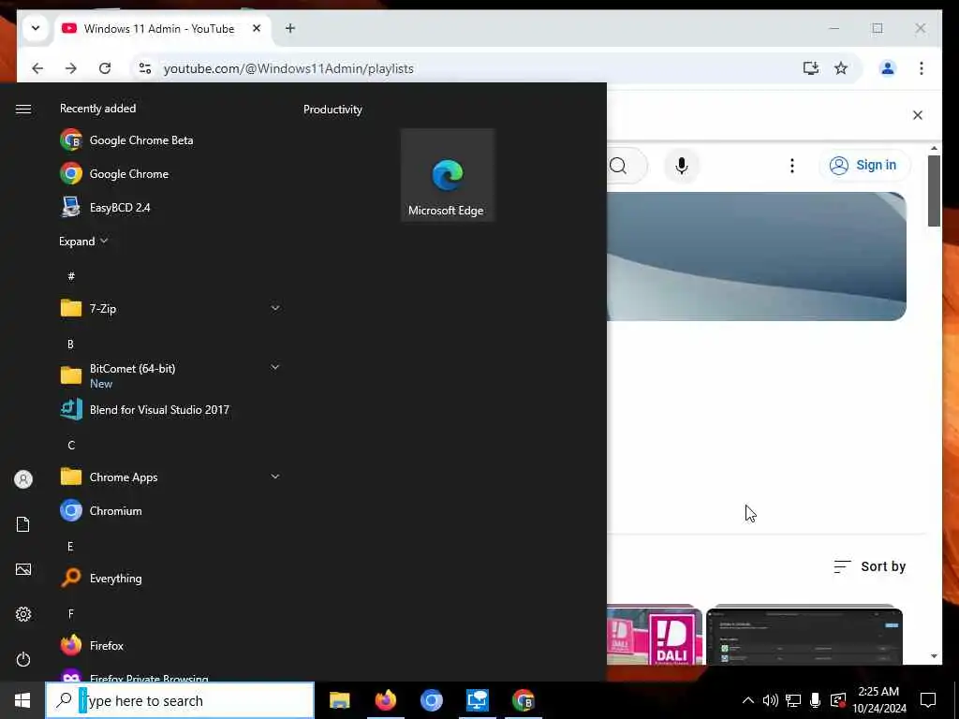Open the volume control in the tray

pyautogui.click(x=771, y=700)
